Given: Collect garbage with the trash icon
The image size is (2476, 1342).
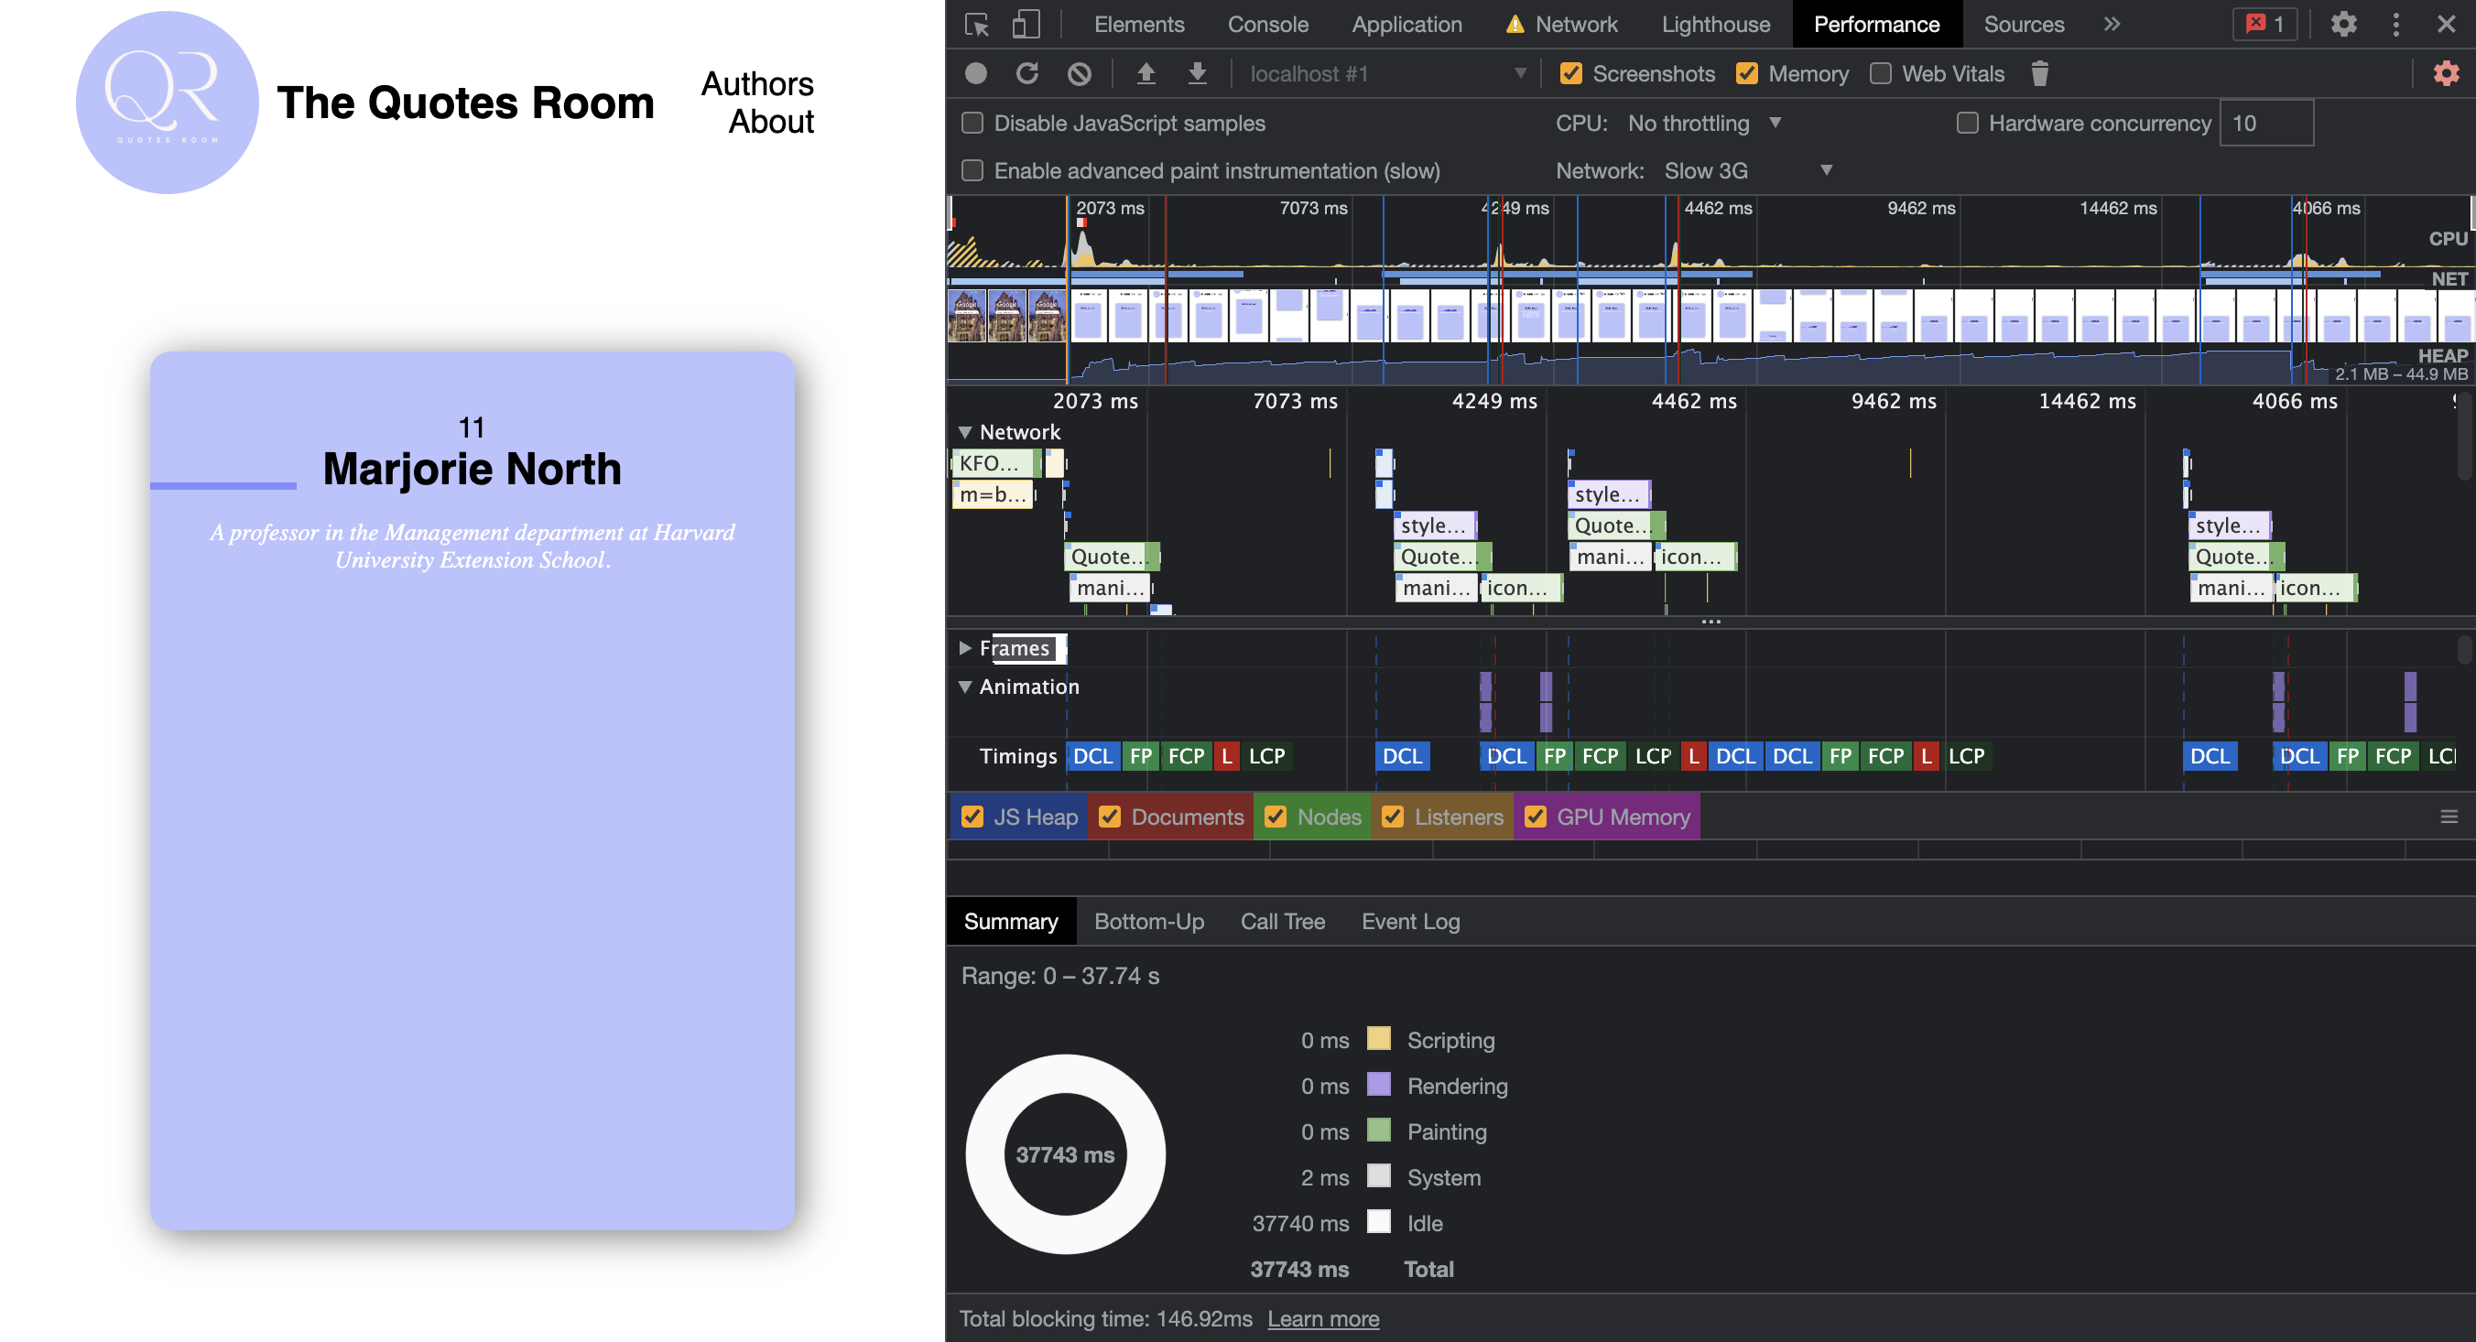Looking at the screenshot, I should [2039, 73].
